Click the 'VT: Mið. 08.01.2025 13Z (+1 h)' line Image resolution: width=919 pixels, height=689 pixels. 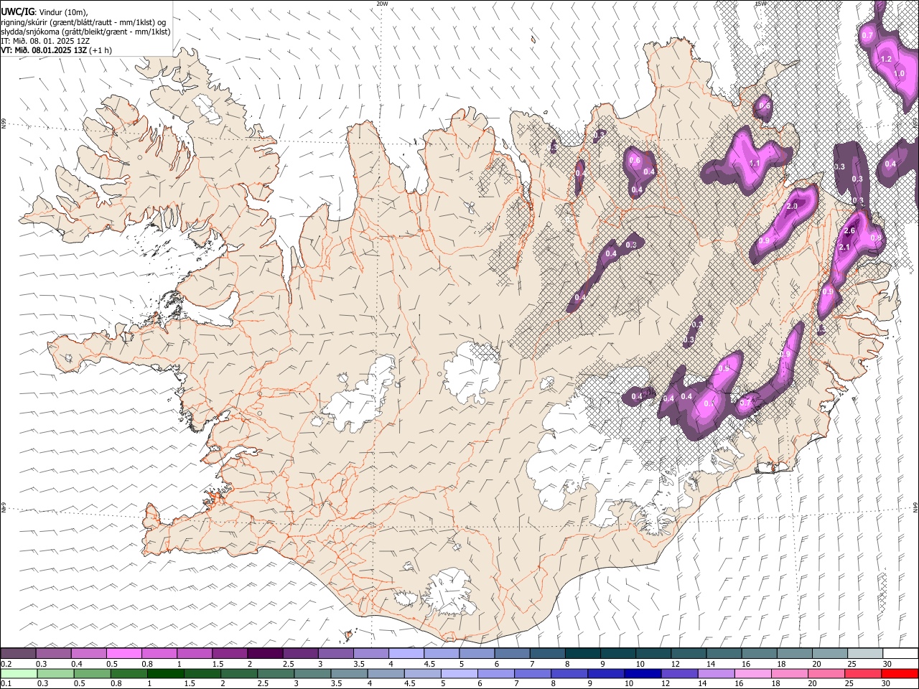coord(56,51)
